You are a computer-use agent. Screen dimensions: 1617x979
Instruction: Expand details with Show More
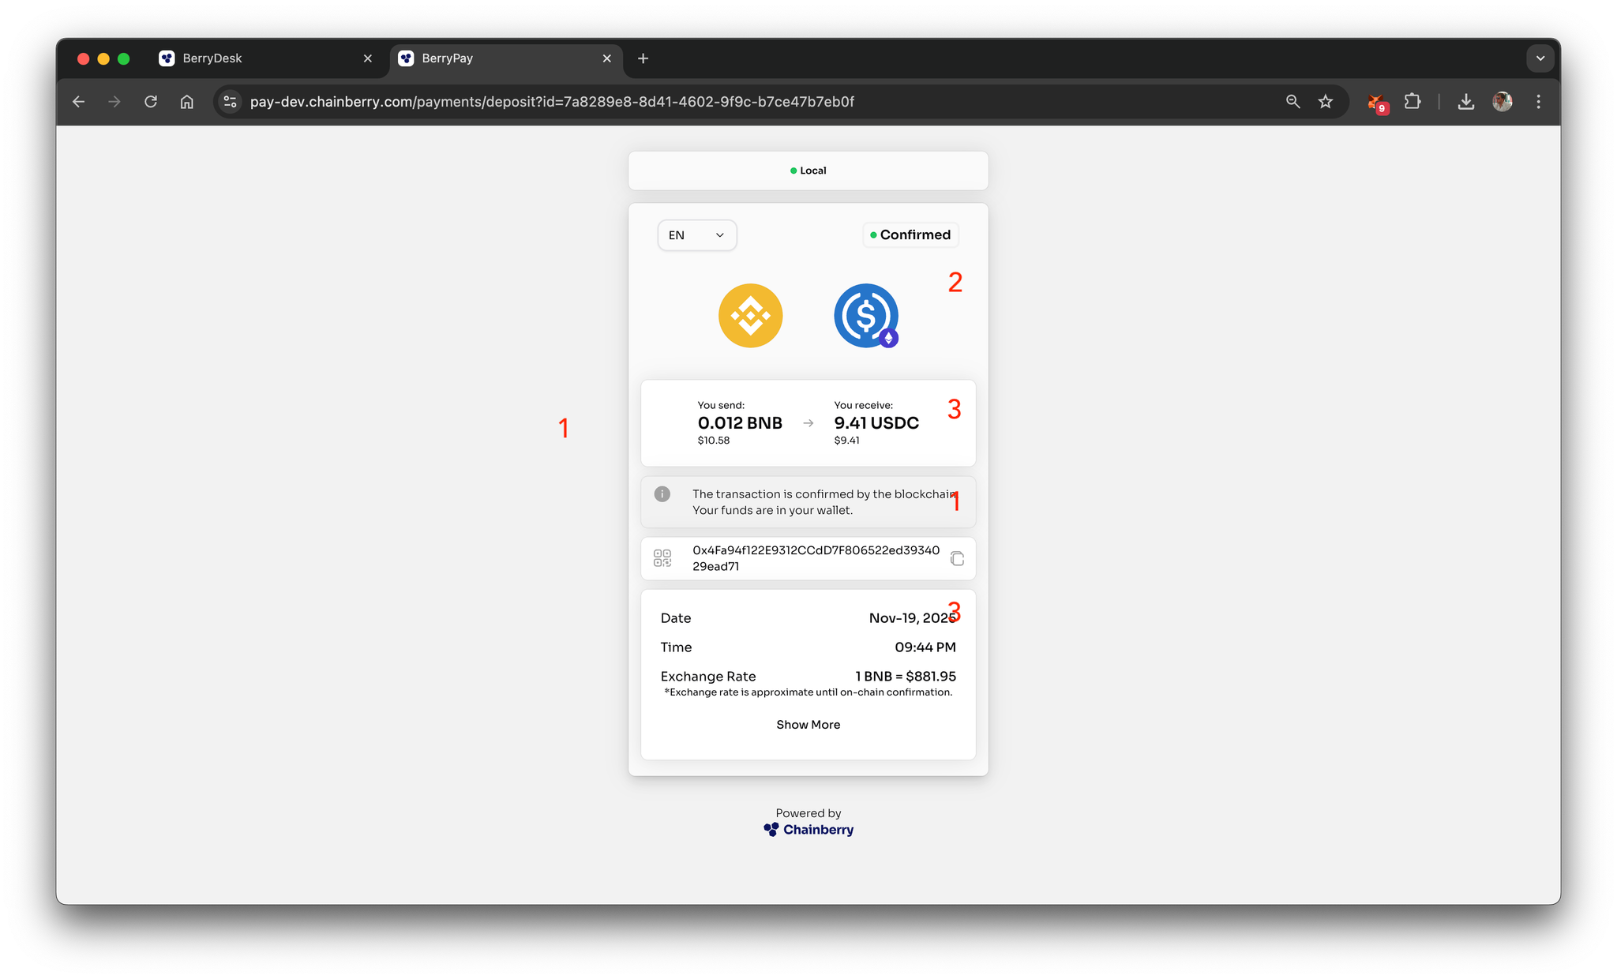point(808,725)
